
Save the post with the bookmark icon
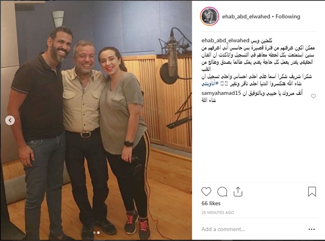click(312, 191)
